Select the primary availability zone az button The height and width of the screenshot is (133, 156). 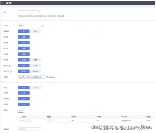(24, 93)
